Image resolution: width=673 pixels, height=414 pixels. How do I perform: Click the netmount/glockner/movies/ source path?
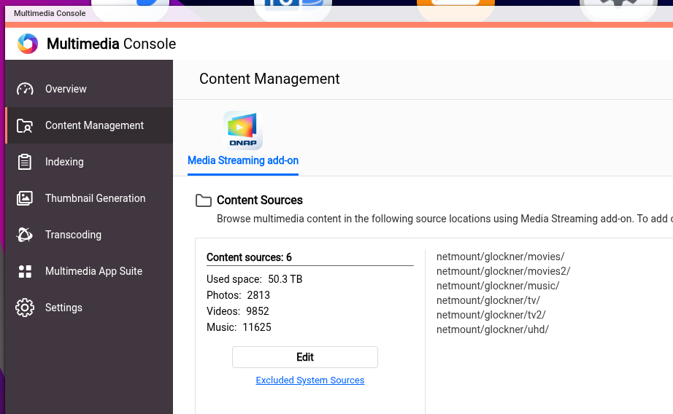pos(500,257)
